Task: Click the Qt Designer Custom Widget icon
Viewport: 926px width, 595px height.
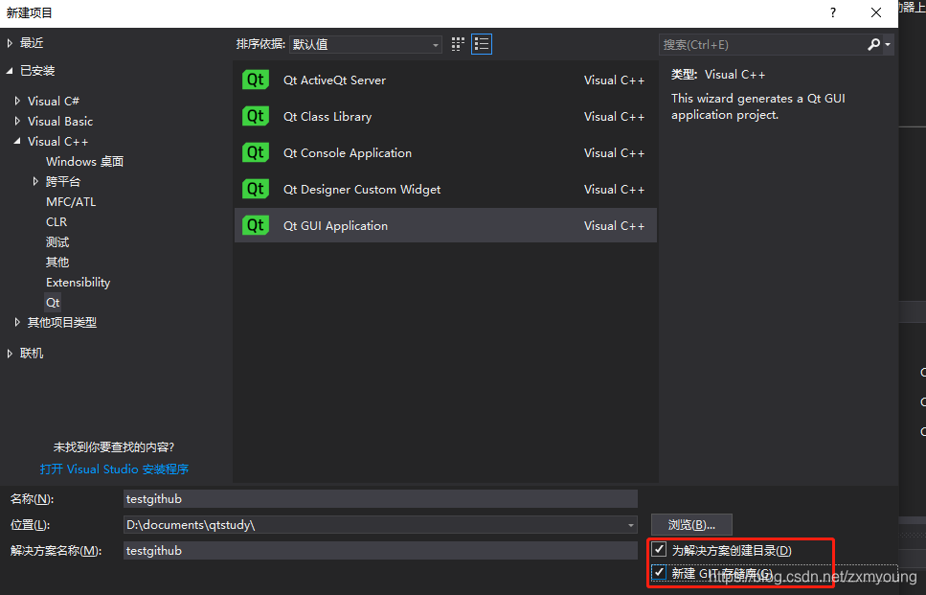Action: click(255, 189)
